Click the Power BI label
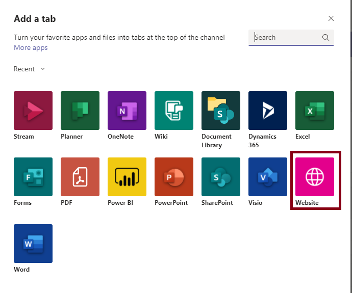352x293 pixels. click(120, 203)
